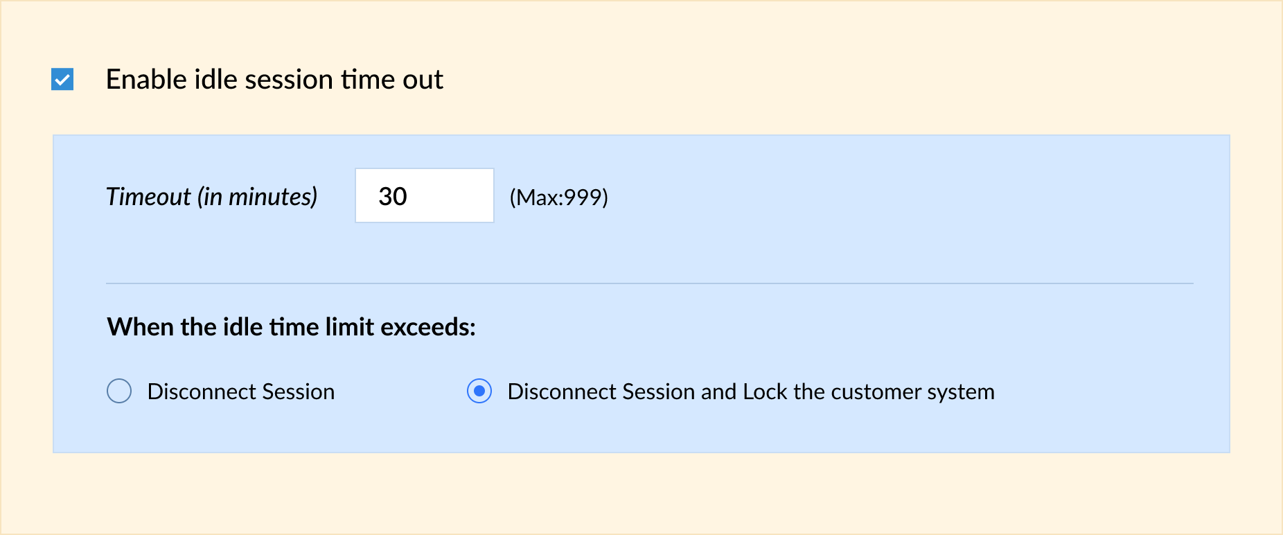Select the Disconnect Session and Lock radio button

coord(479,391)
